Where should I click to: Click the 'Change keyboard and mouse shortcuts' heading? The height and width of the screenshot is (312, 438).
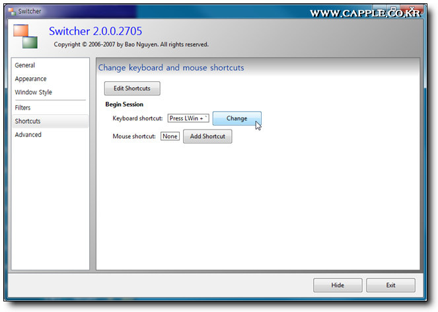[x=171, y=67]
